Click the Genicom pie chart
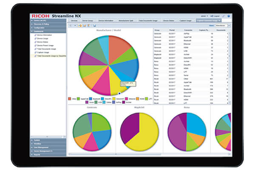The height and width of the screenshot is (170, 255). 92,132
